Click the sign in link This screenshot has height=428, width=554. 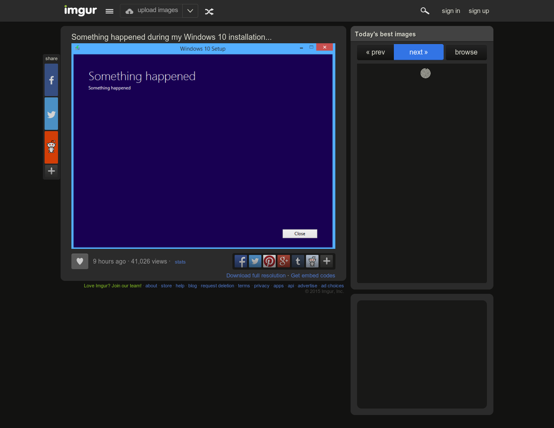[451, 11]
